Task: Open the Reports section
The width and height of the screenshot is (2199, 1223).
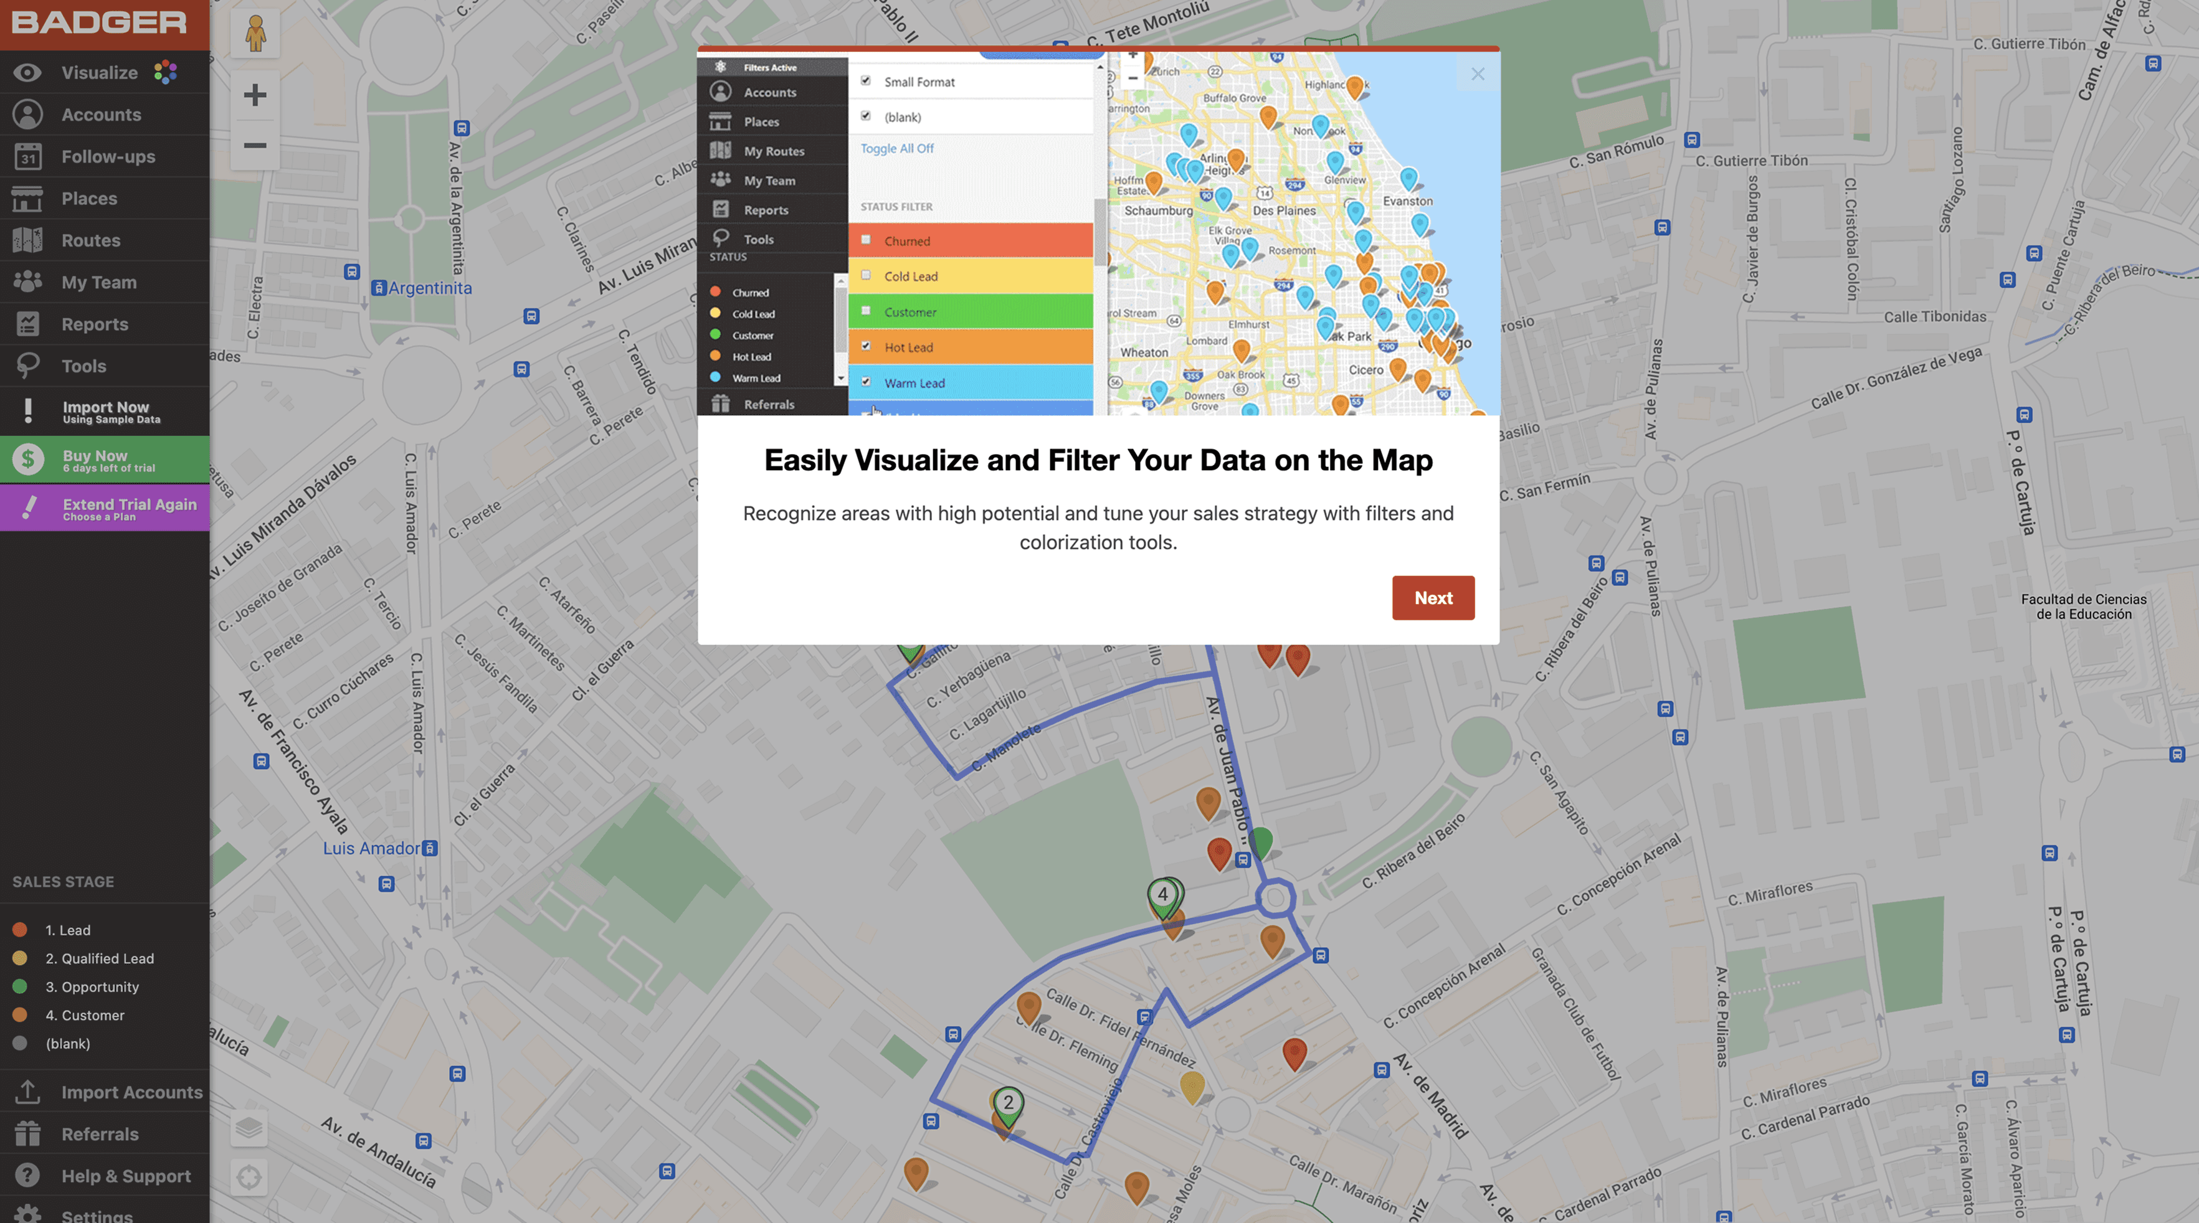Action: pyautogui.click(x=94, y=324)
